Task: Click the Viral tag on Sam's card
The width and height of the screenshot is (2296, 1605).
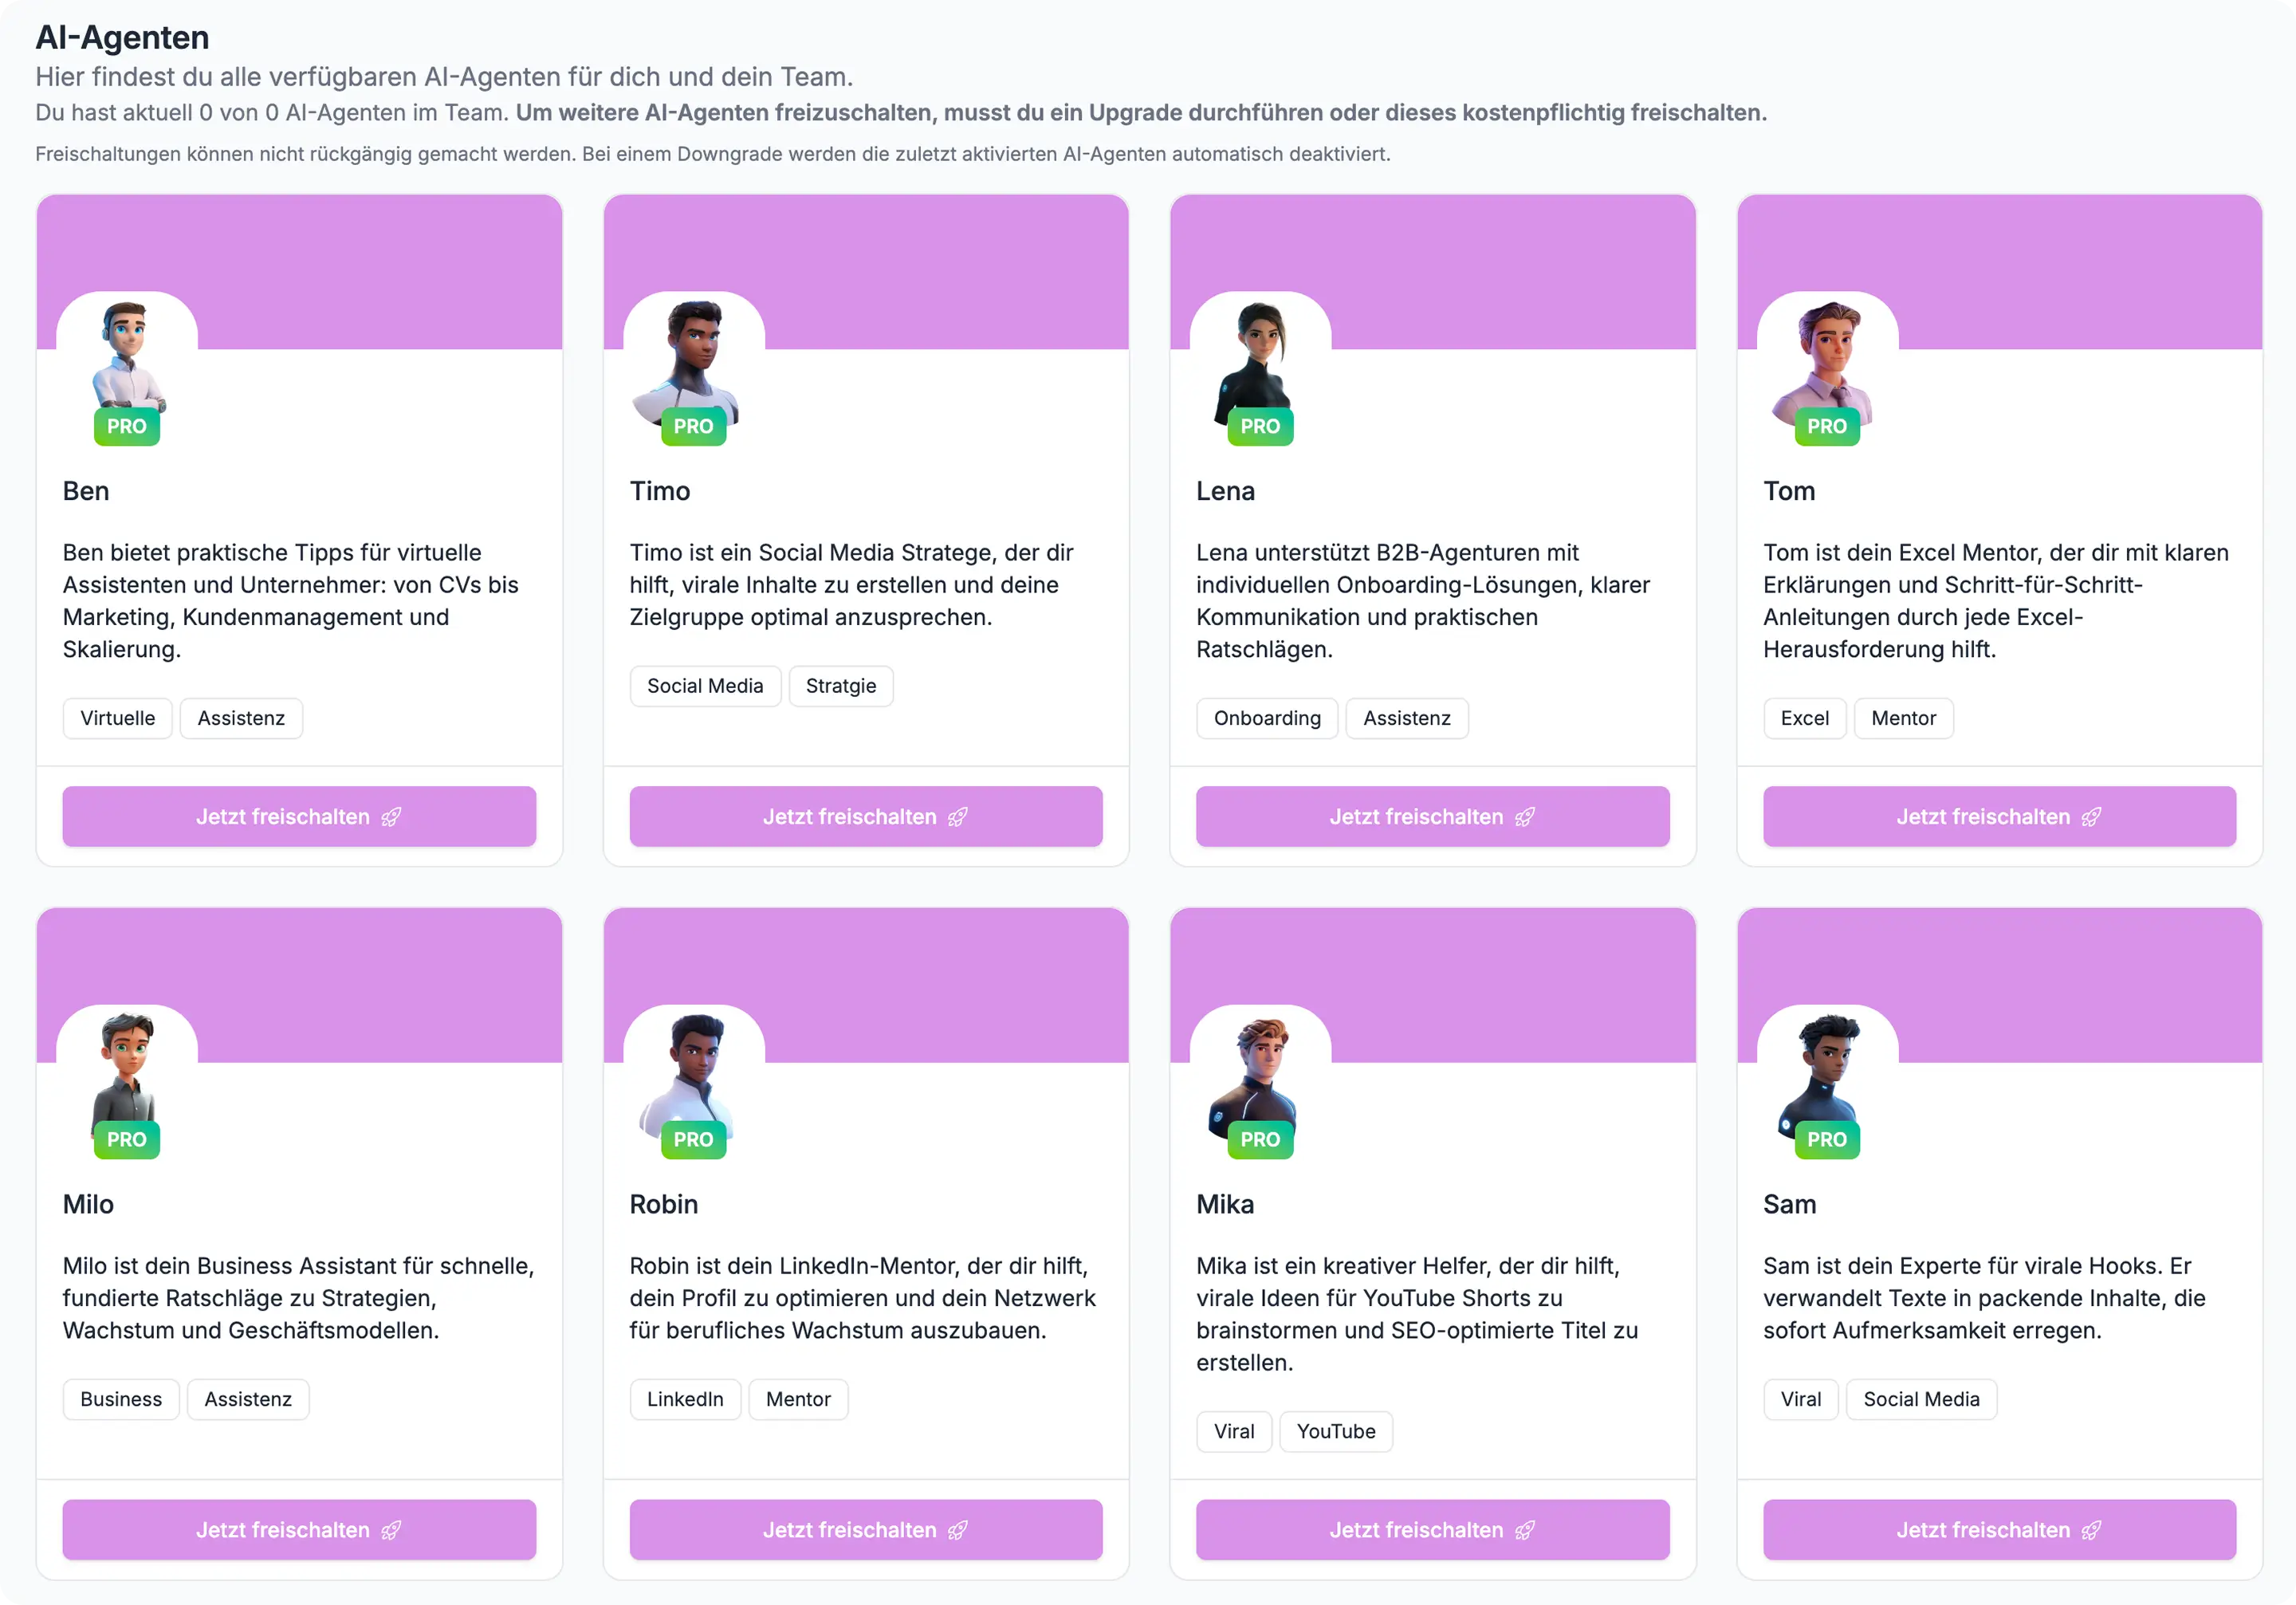Action: (x=1800, y=1399)
